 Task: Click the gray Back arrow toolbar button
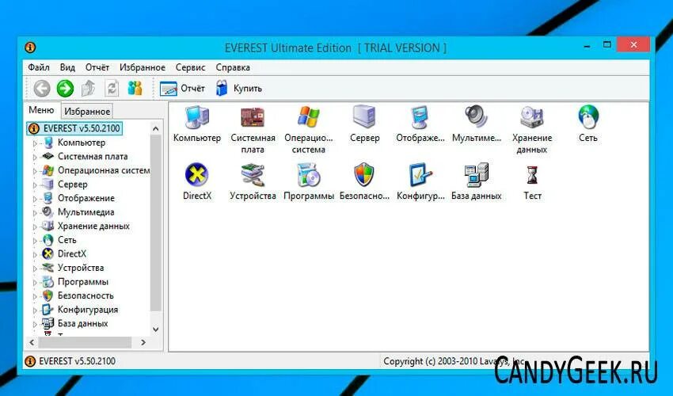pos(42,89)
